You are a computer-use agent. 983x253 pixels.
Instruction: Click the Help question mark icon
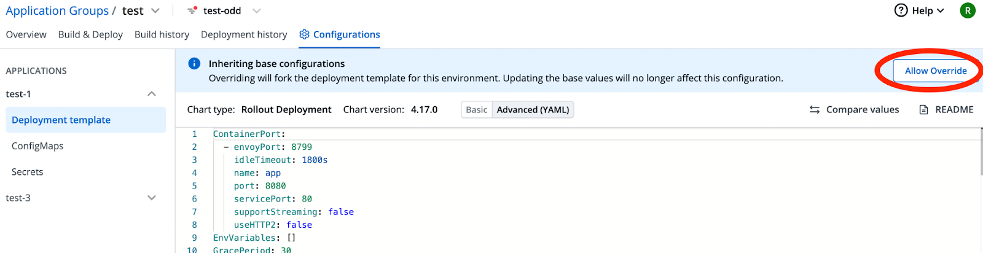[x=901, y=10]
